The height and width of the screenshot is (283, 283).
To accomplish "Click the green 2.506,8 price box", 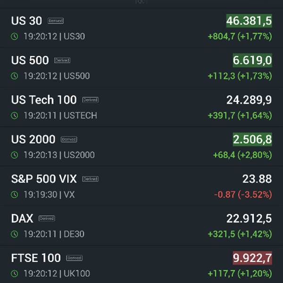I will coord(252,140).
